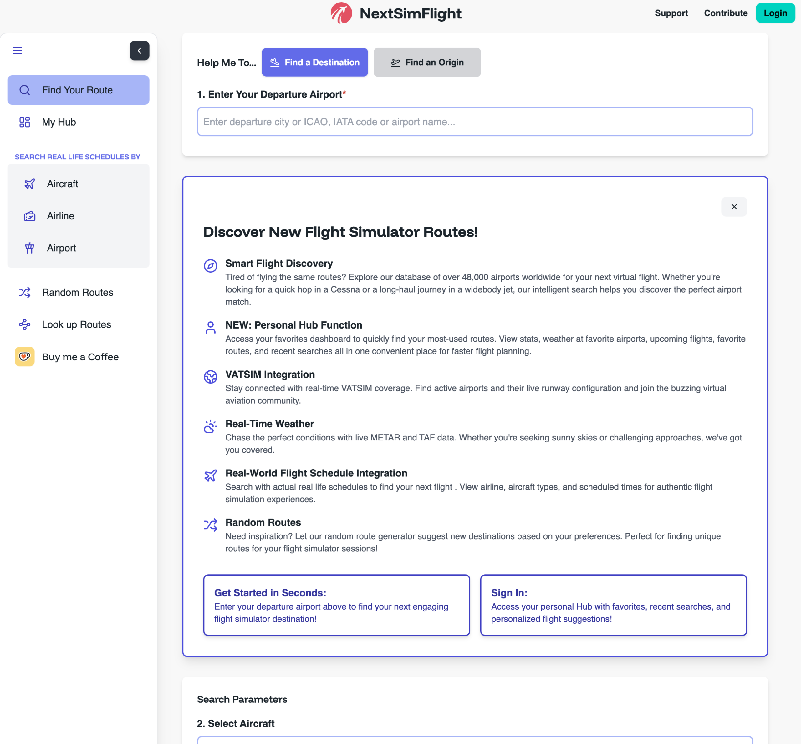
Task: Close the Discover New Routes panel
Action: coord(734,207)
